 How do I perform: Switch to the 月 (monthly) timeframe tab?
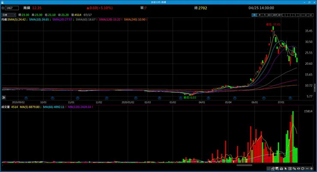(265, 15)
